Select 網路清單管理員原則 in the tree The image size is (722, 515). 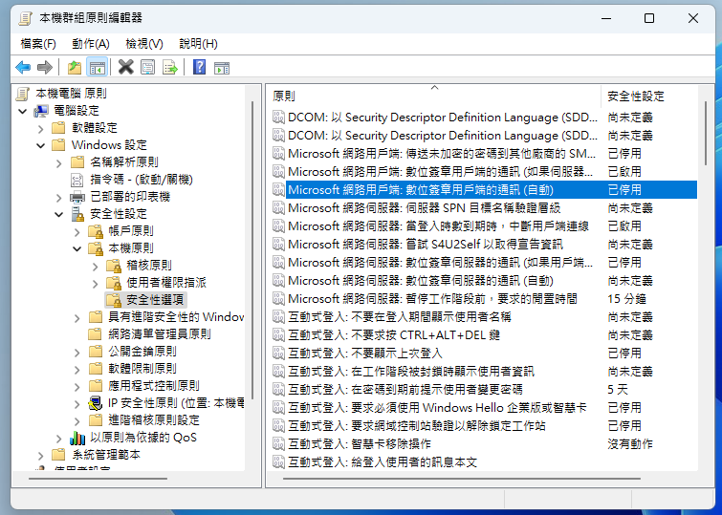click(x=160, y=334)
